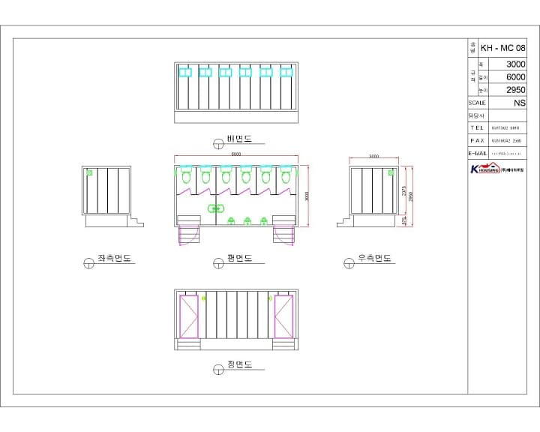Click the 정면도 view label

[240, 364]
